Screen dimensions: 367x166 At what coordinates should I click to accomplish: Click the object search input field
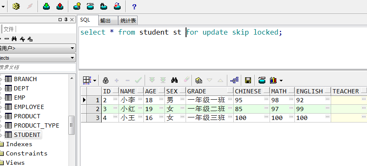pos(38,67)
